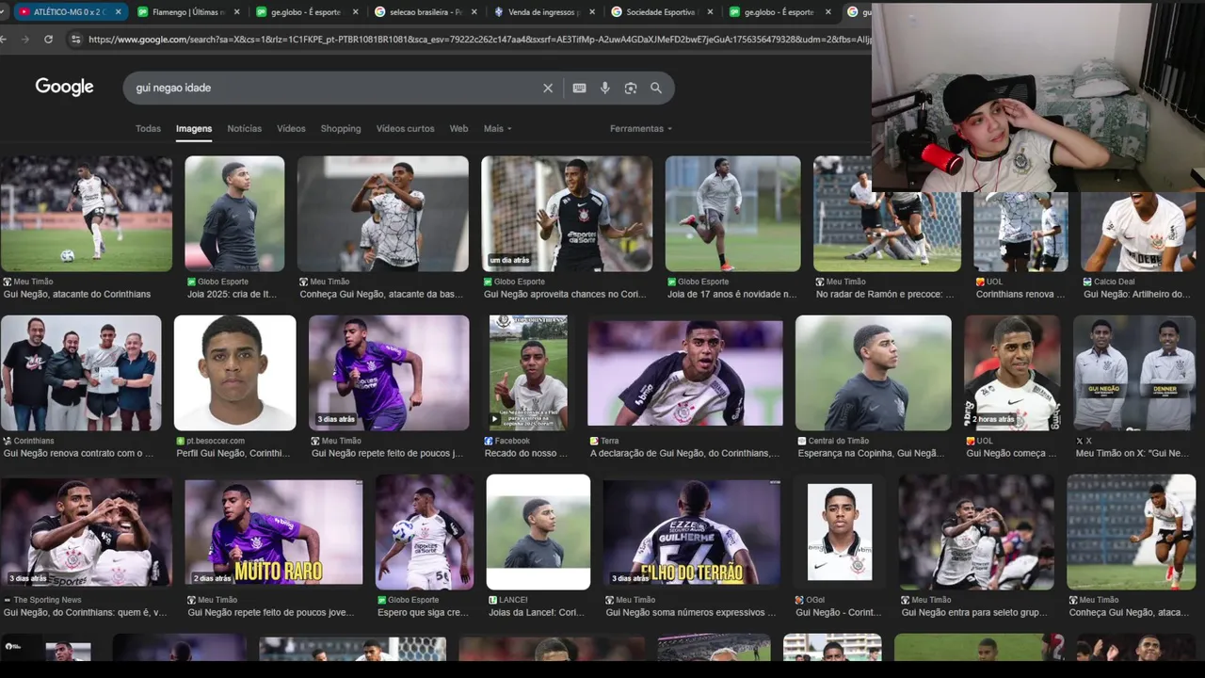Open link 'Gui Negão, do Corinthians: quem é, v...'
1205x678 pixels.
click(x=85, y=612)
